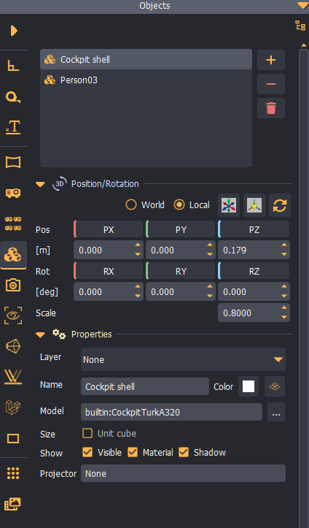This screenshot has width=309, height=528.
Task: Enable the Unit cube checkbox
Action: (87, 433)
